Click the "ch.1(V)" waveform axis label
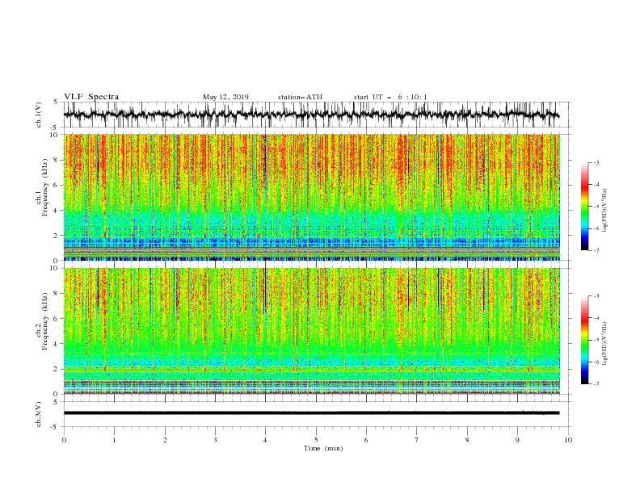The image size is (640, 494). pos(39,115)
